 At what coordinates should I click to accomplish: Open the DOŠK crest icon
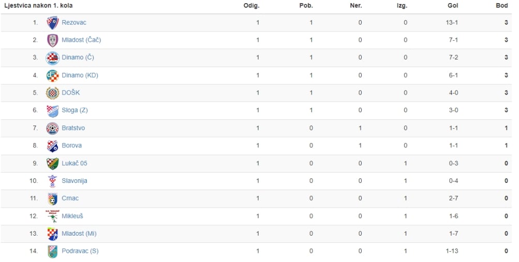pyautogui.click(x=53, y=93)
